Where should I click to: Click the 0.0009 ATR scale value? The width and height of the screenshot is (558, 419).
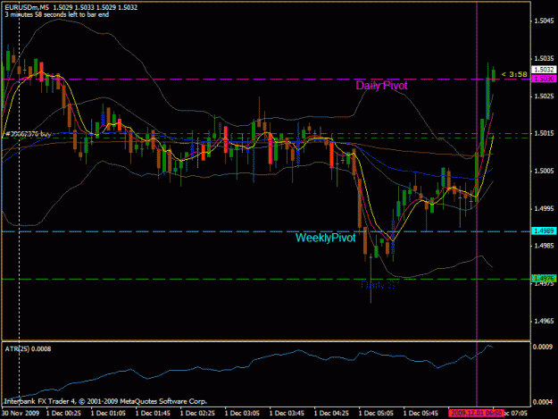pos(542,347)
